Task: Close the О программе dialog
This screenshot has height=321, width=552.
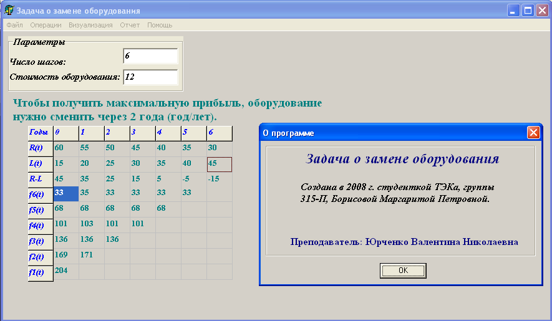Action: (x=533, y=133)
